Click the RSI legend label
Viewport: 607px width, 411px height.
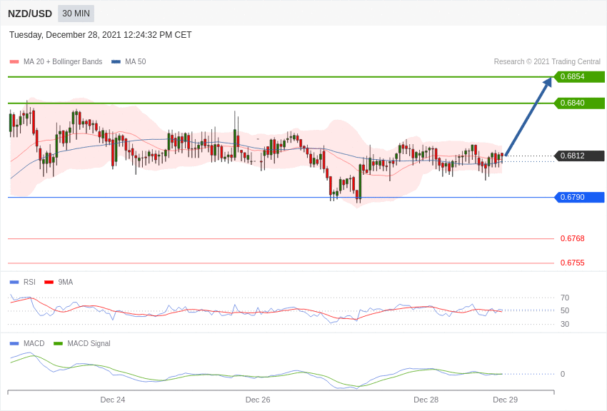pos(29,283)
